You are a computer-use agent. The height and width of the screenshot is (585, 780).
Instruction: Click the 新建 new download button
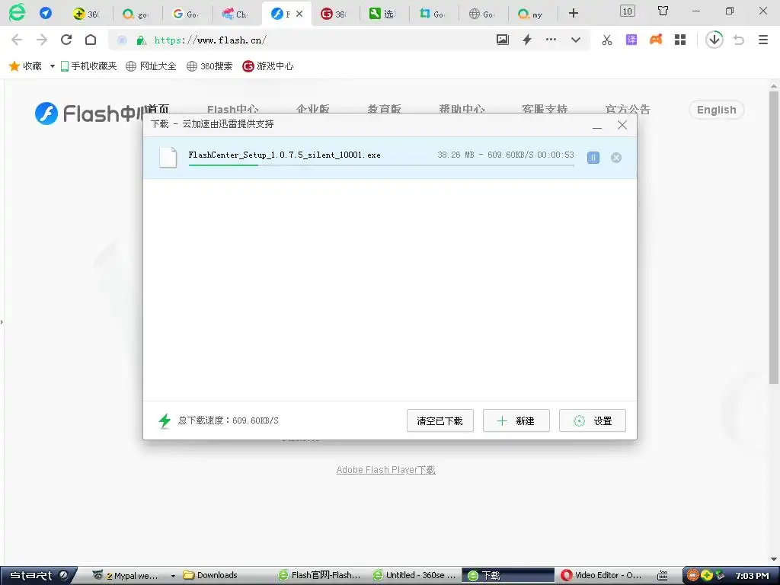tap(516, 420)
